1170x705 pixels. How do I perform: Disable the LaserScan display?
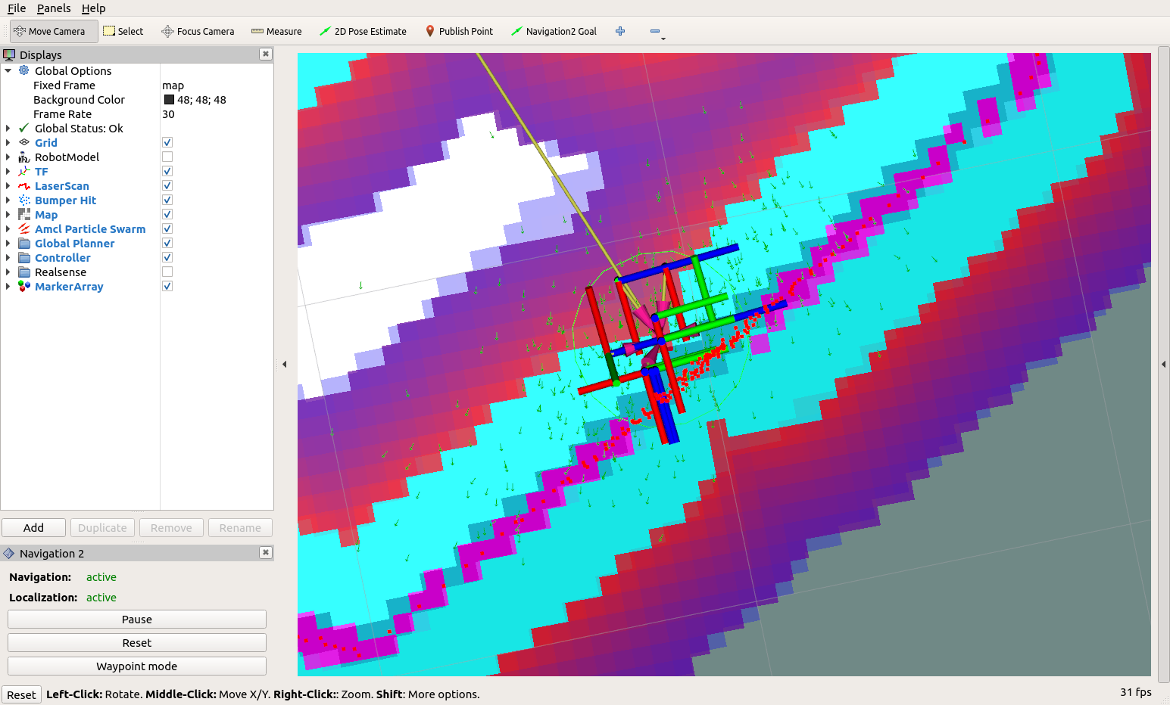[167, 185]
